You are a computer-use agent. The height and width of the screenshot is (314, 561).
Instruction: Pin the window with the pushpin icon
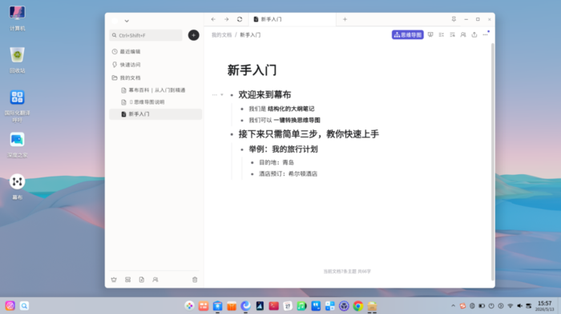(454, 19)
